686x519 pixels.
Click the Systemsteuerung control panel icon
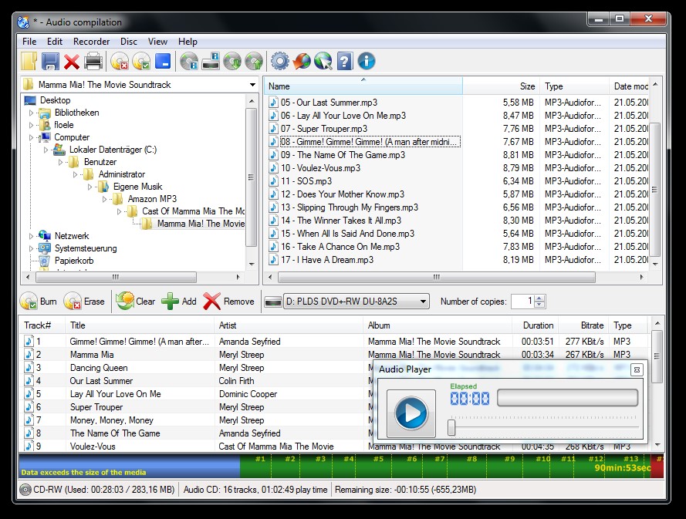45,248
